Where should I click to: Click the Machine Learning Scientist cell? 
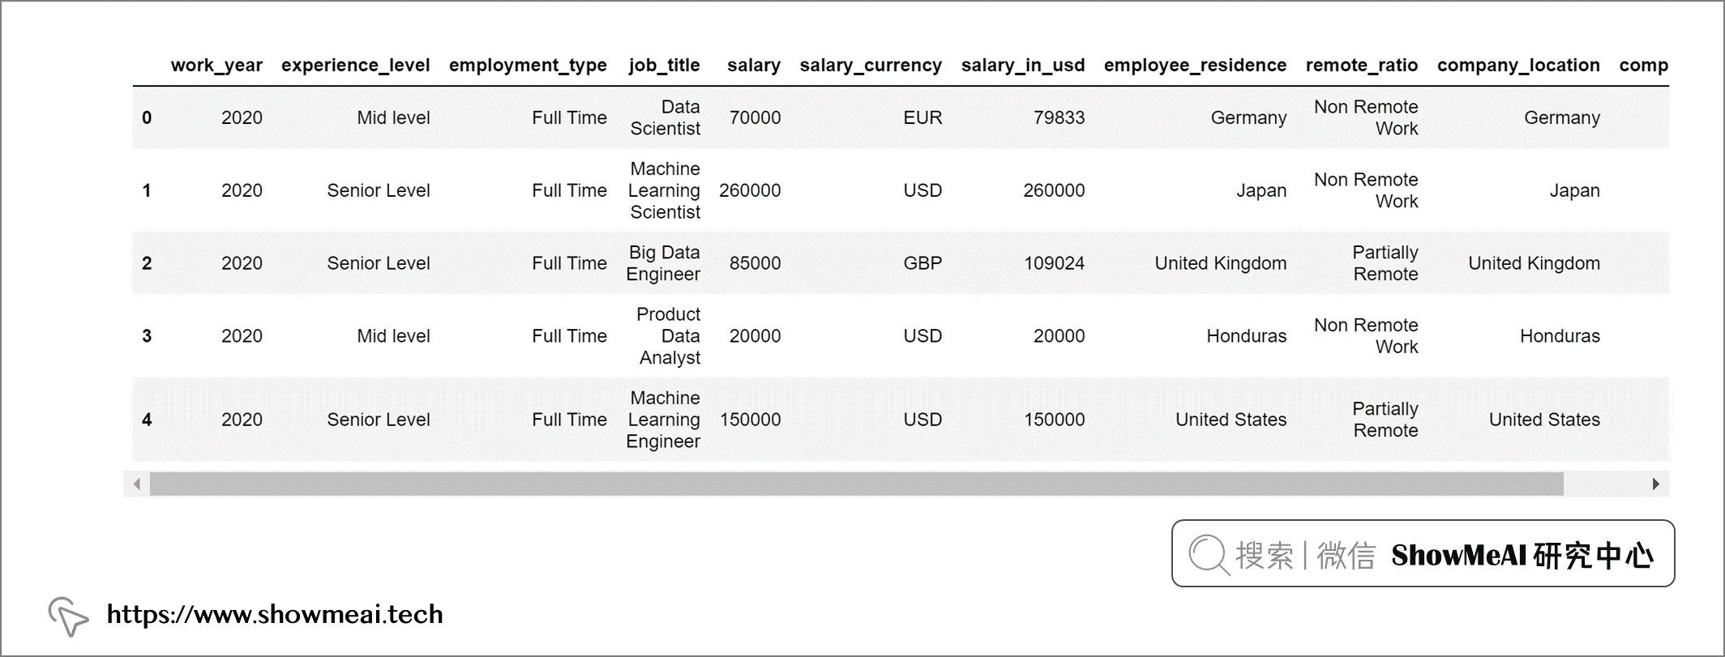tap(665, 191)
